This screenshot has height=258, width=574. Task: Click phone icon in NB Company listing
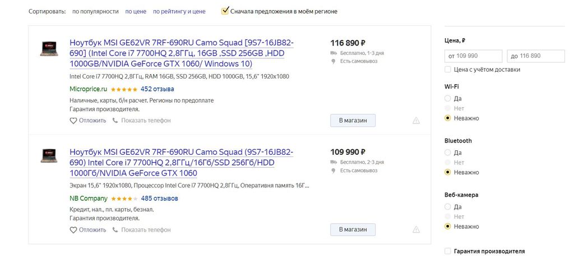click(115, 230)
